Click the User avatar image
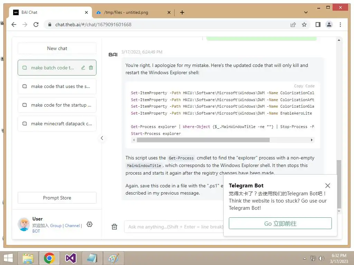 click(24, 224)
